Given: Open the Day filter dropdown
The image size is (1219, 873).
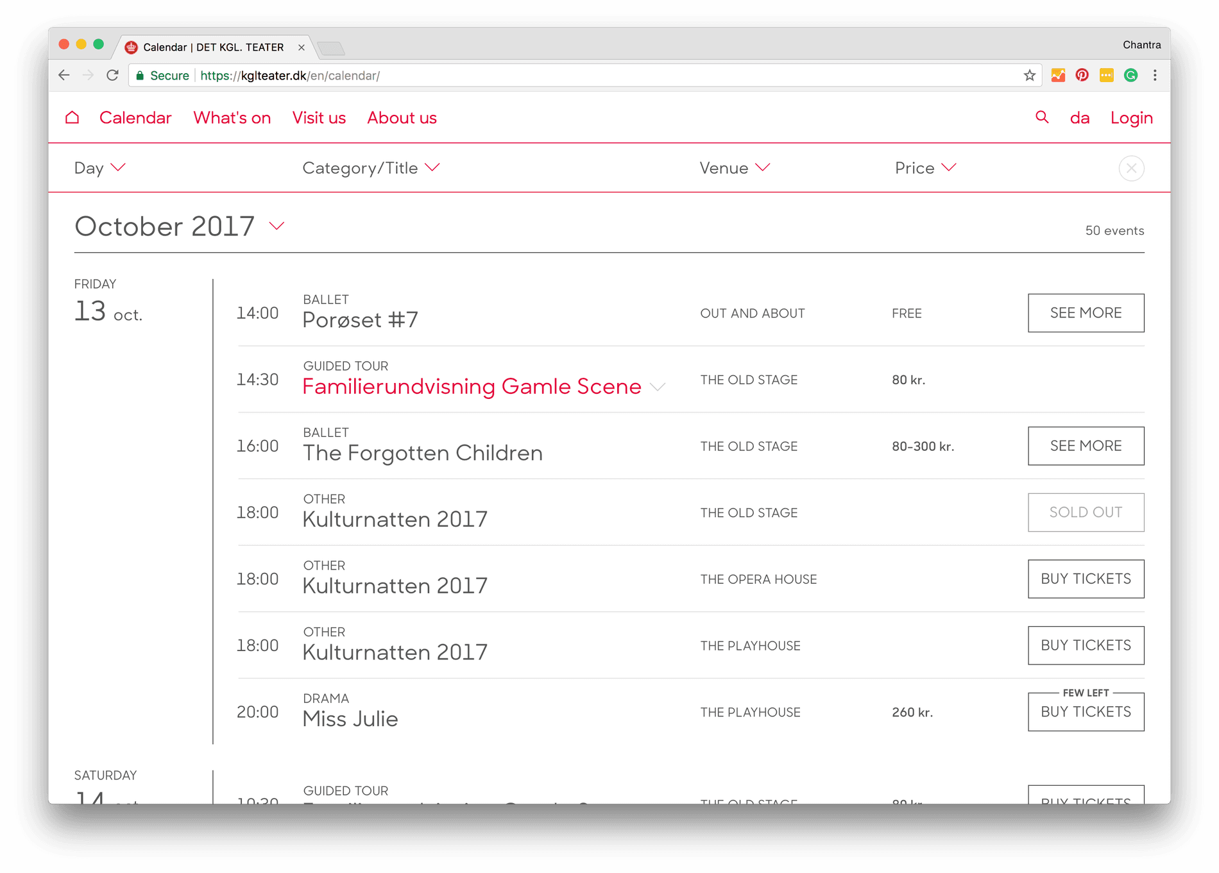Looking at the screenshot, I should 99,168.
